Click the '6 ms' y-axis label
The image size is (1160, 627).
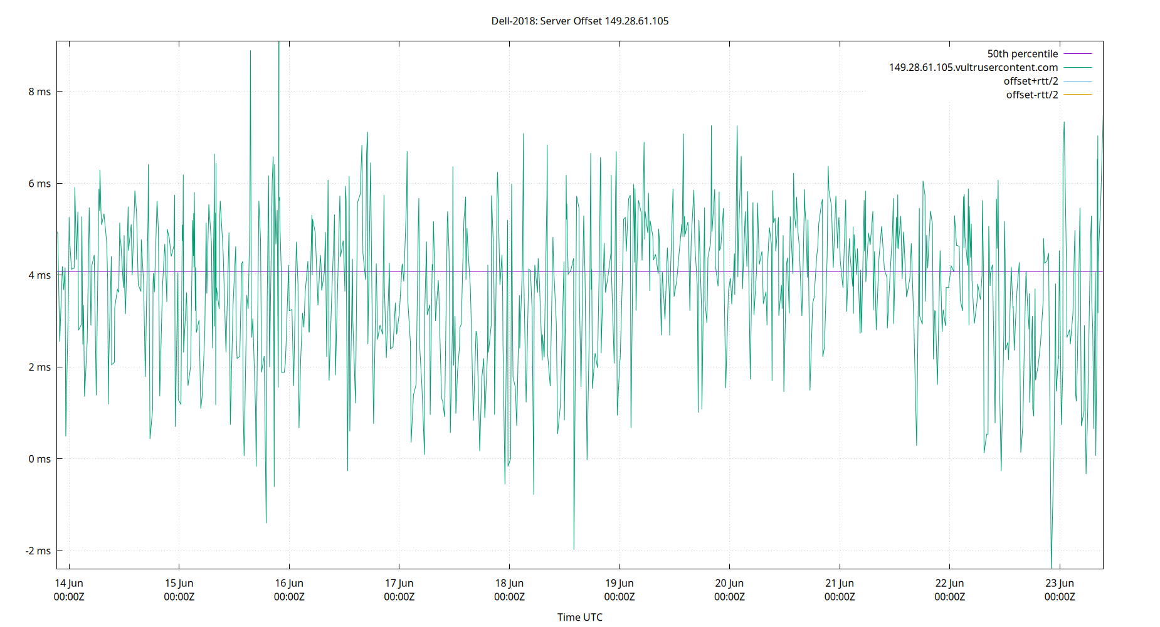tap(40, 184)
